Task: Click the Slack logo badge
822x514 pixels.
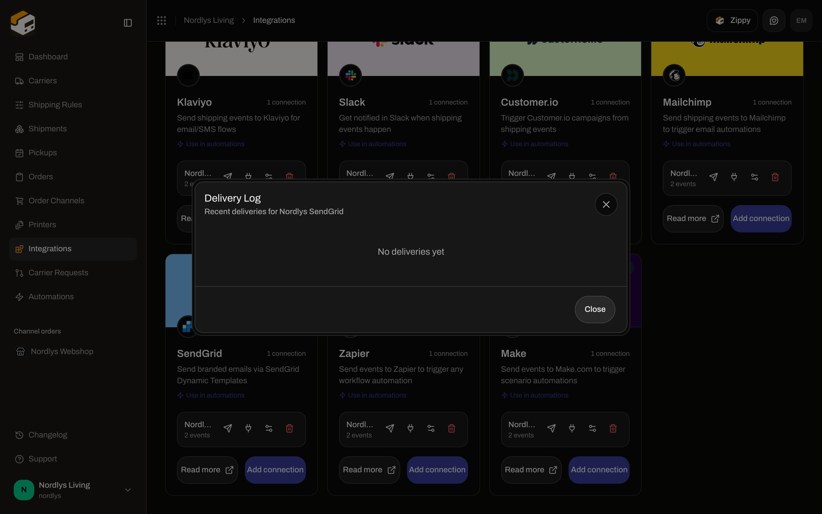Action: pos(350,75)
